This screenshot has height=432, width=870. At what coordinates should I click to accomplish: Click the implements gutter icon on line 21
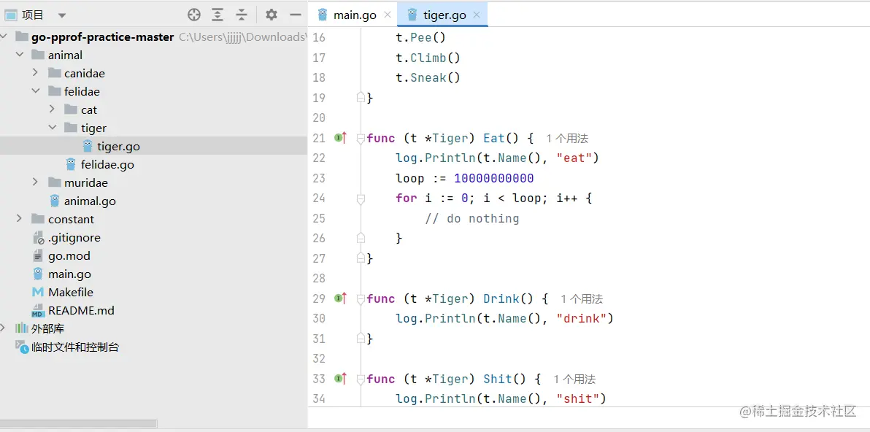click(x=340, y=137)
